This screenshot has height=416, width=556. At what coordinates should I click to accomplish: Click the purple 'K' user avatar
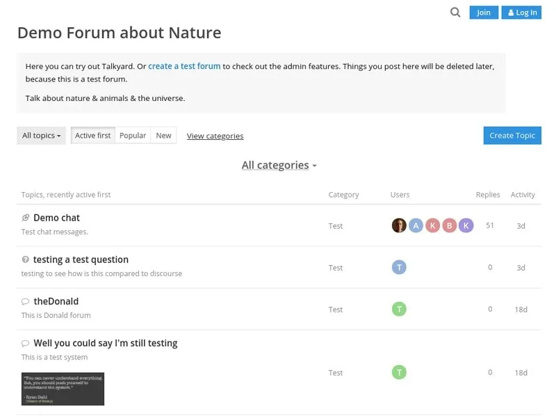point(466,225)
